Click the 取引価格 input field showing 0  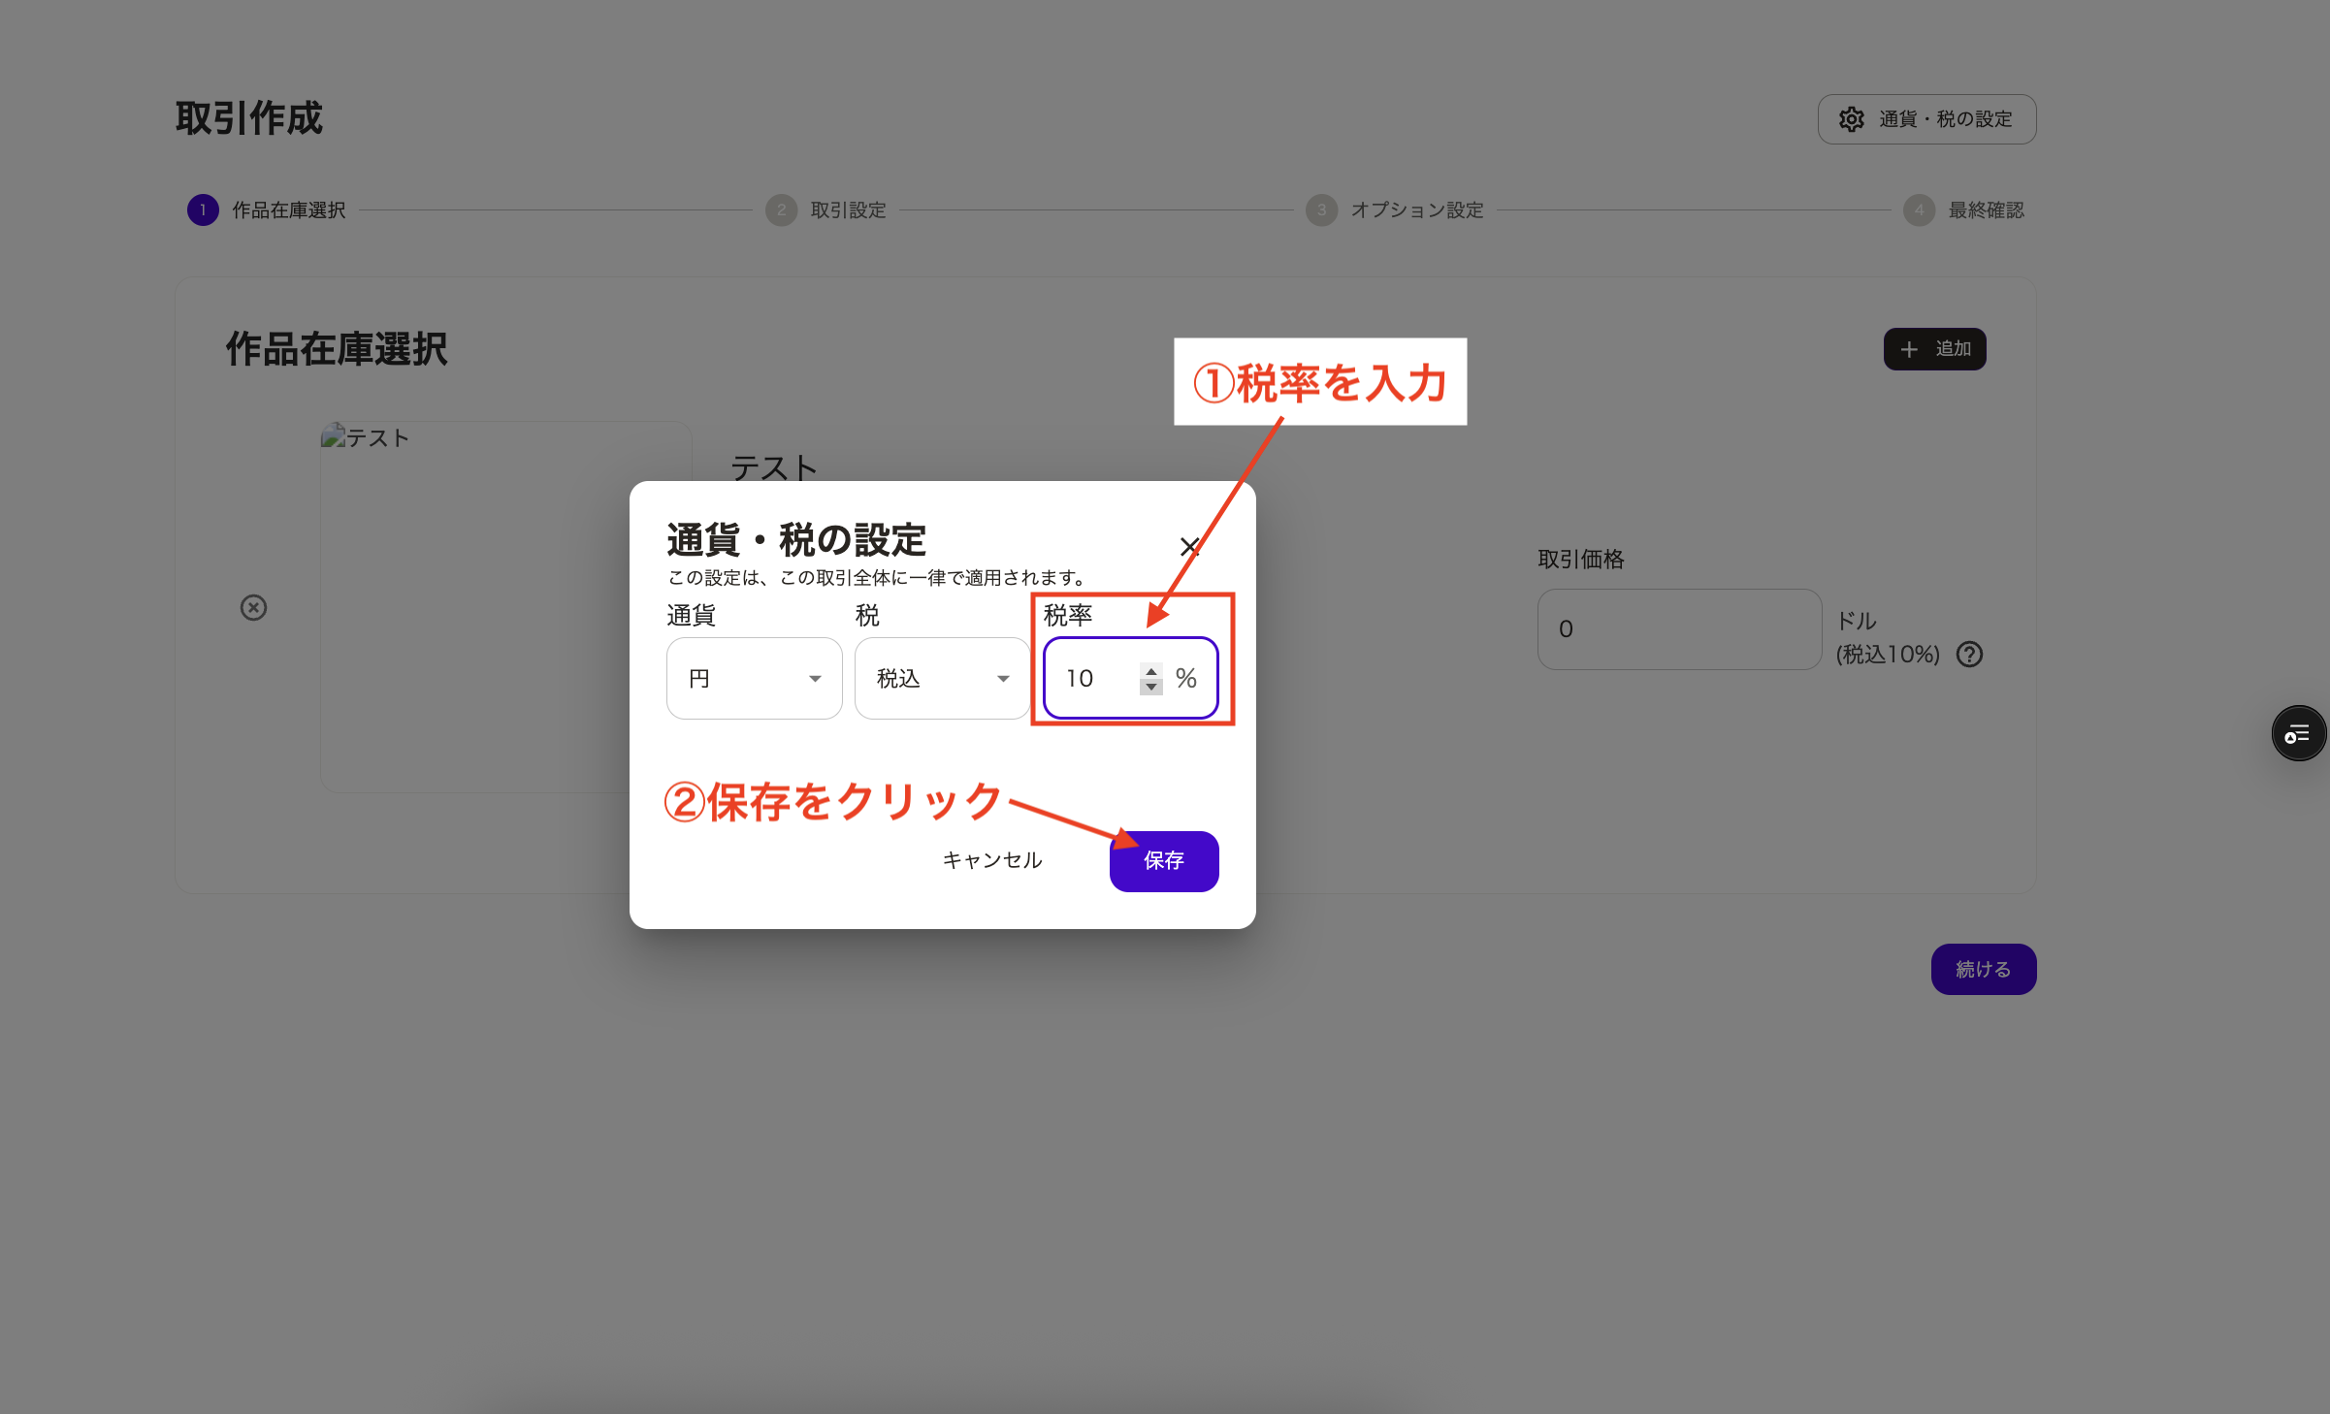[x=1679, y=629]
